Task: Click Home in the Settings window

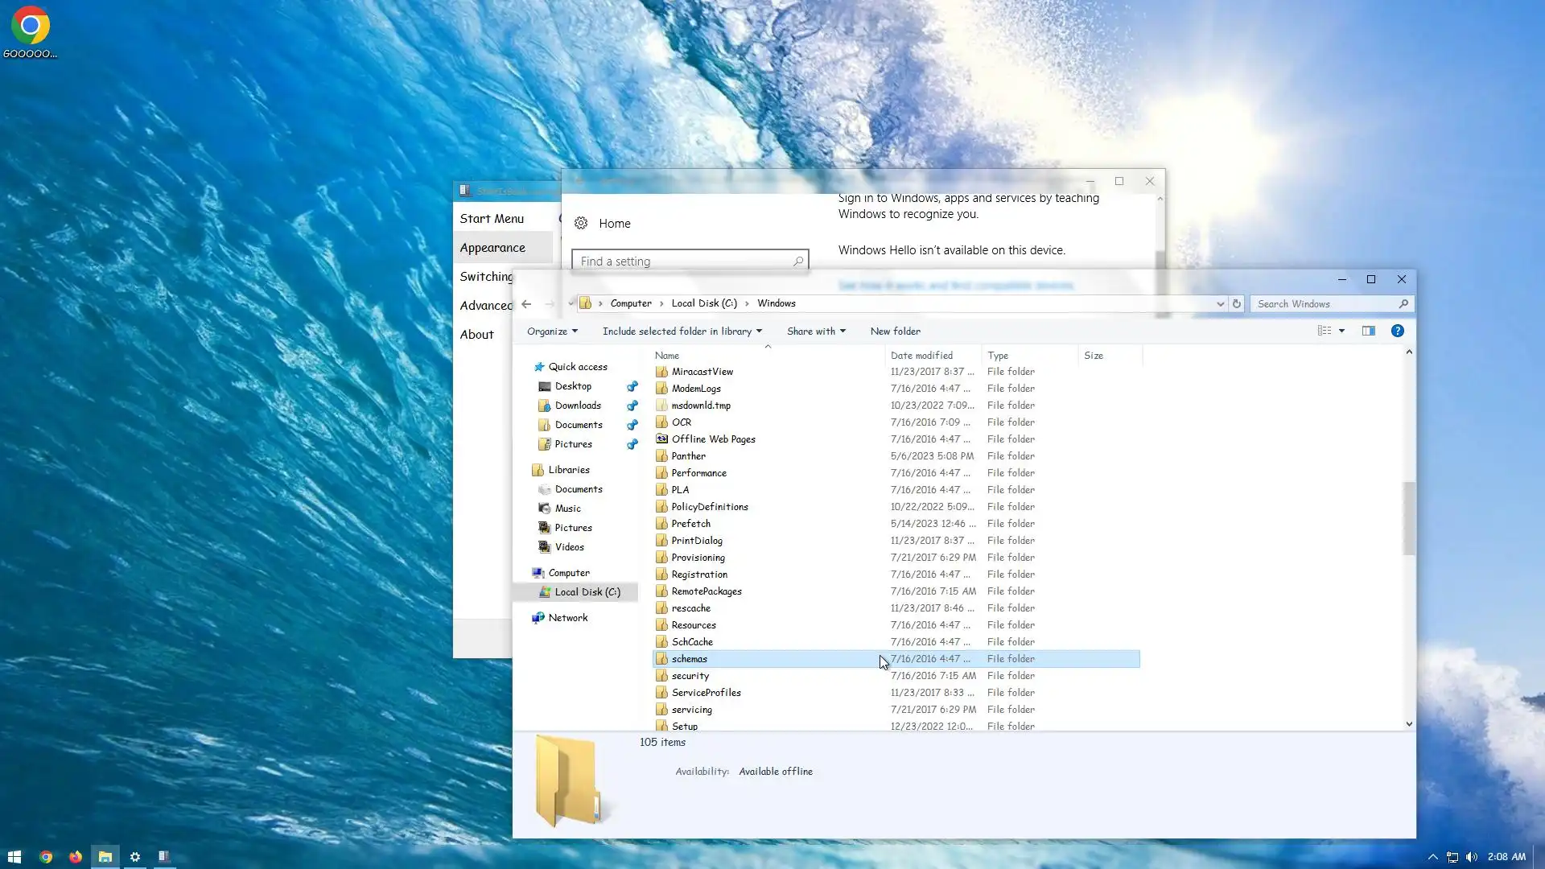Action: 614,224
